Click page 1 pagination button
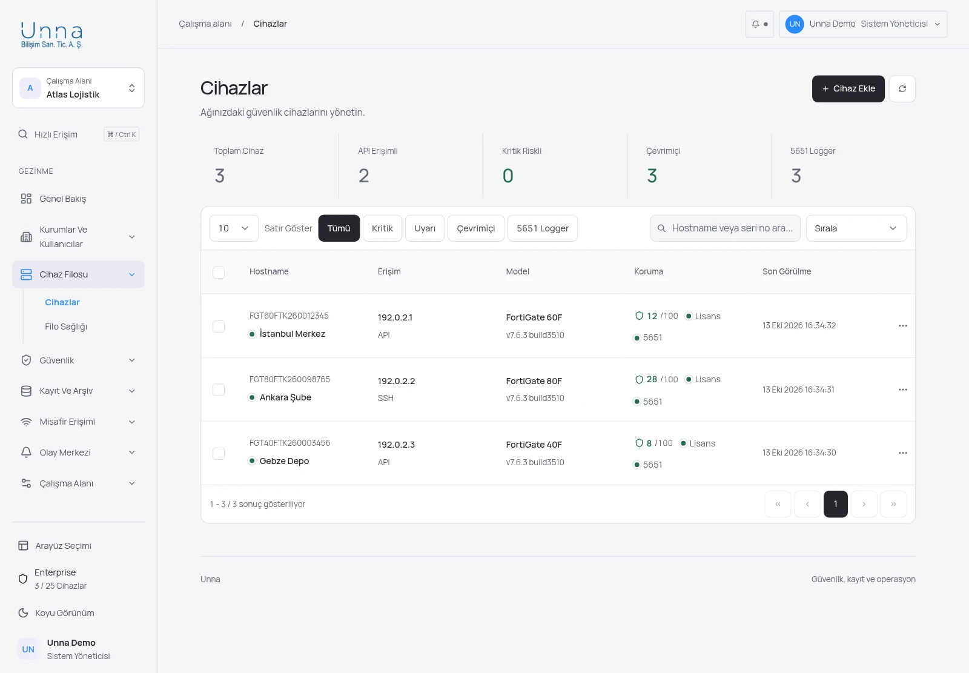The width and height of the screenshot is (969, 673). point(836,504)
